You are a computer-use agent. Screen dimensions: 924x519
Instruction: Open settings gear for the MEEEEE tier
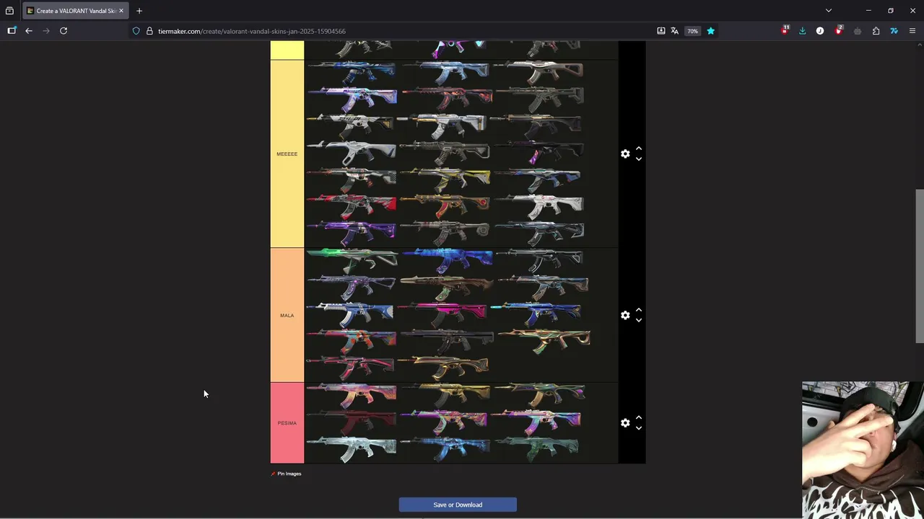point(625,154)
